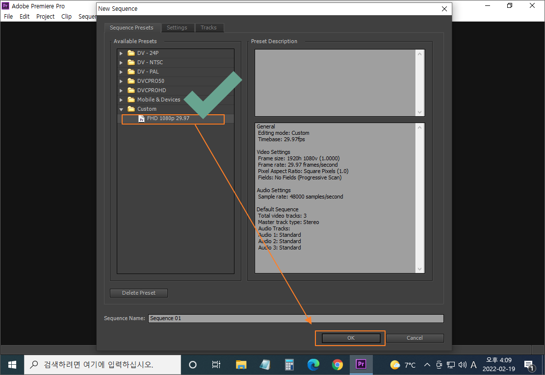Click the Delete Preset button
Viewport: 545px width, 375px height.
[x=139, y=293]
